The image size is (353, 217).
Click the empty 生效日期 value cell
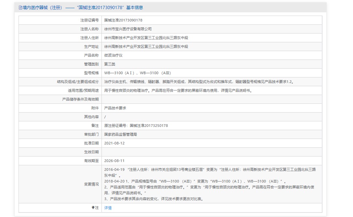point(211,152)
